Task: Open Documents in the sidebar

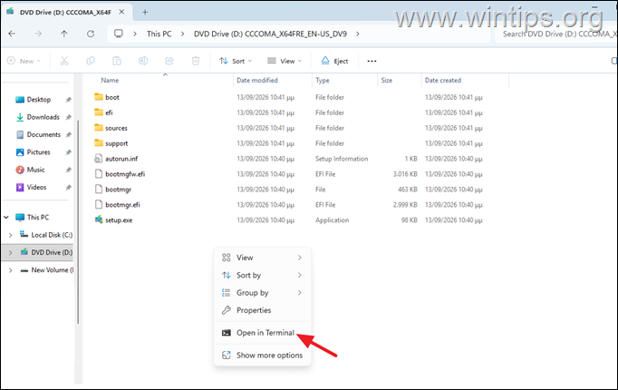Action: coord(43,134)
